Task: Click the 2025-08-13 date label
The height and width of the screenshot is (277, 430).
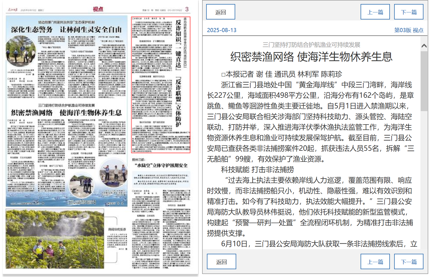Action: (222, 30)
